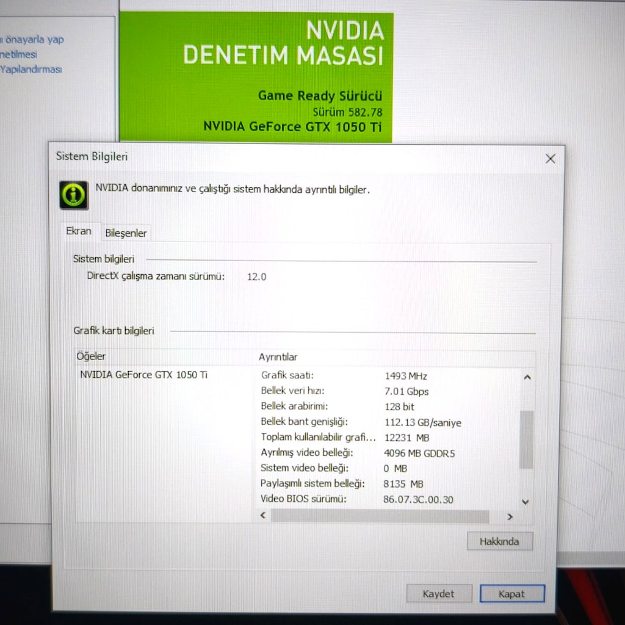This screenshot has height=625, width=625.
Task: Open the 'Yapılandırması' sidebar link
Action: pos(31,70)
